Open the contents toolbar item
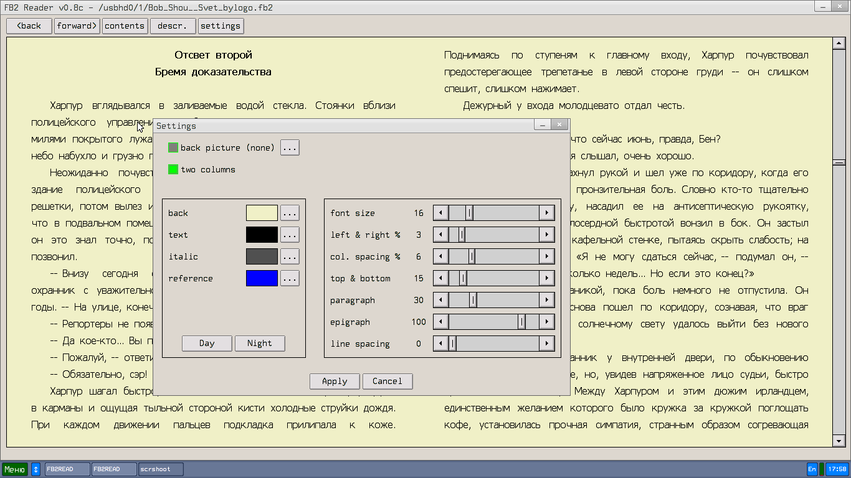This screenshot has width=851, height=478. [x=125, y=26]
